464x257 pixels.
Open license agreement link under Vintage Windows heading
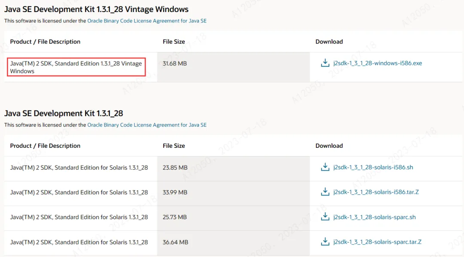tap(147, 21)
